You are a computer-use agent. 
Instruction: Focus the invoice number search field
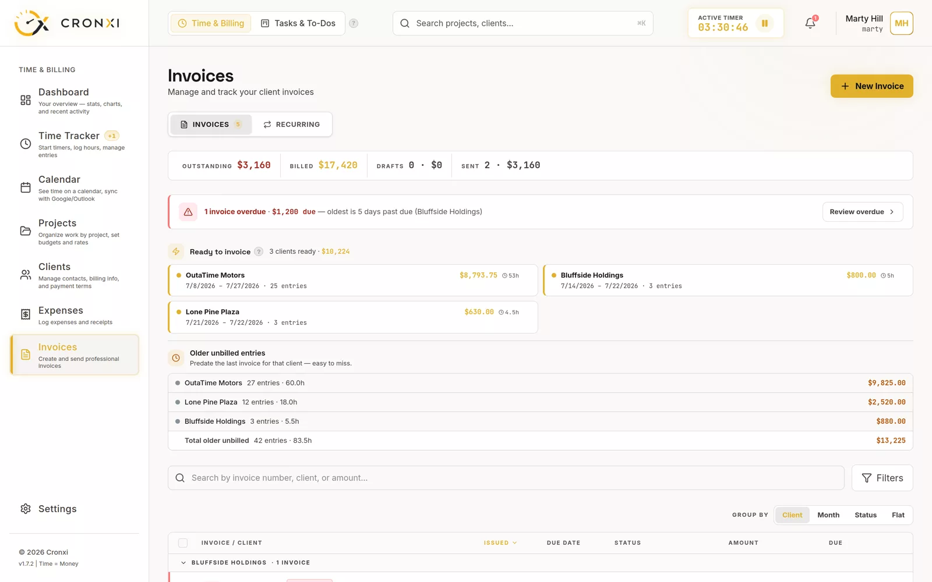pos(506,478)
